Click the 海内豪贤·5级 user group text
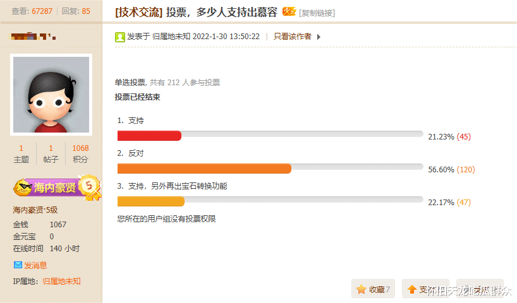The image size is (517, 303). pyautogui.click(x=35, y=210)
